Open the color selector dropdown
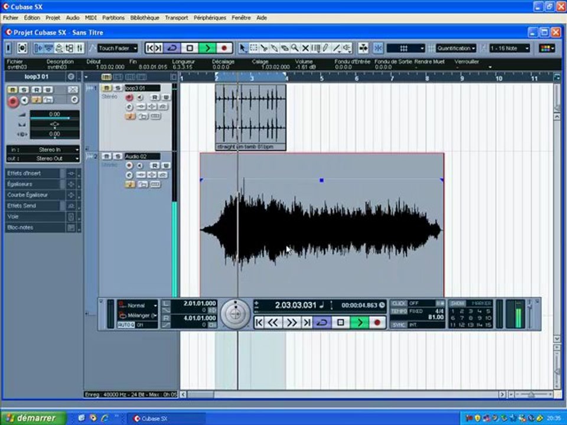This screenshot has height=425, width=567. (547, 48)
